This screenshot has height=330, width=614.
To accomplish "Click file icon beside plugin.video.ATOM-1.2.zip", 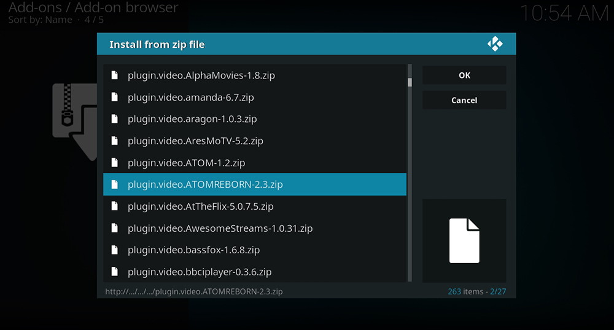I will click(114, 163).
